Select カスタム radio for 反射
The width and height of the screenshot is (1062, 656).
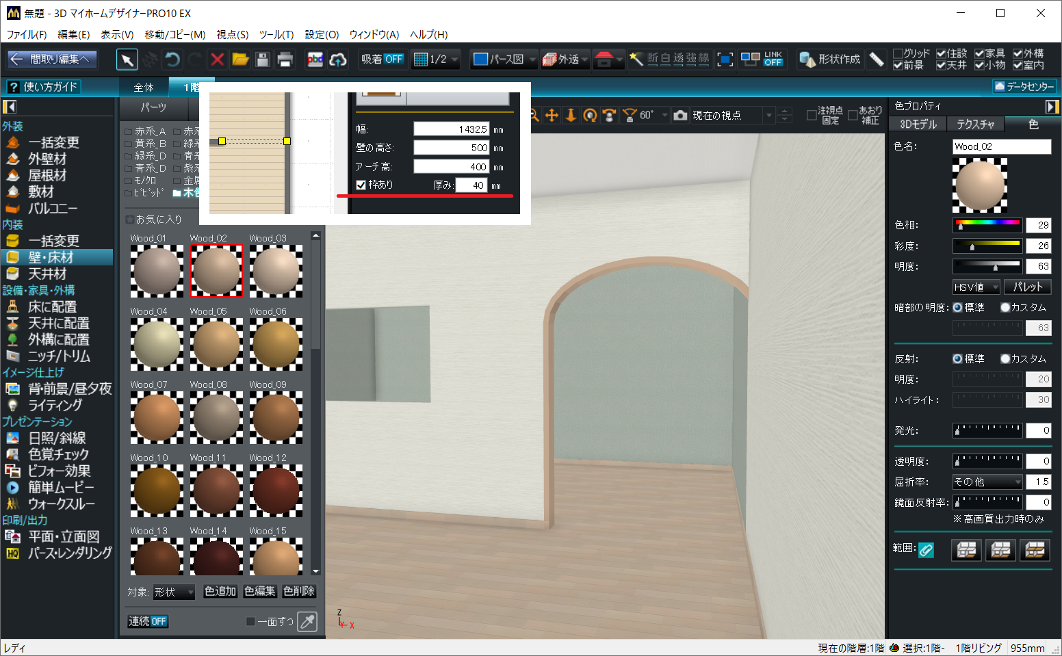pyautogui.click(x=1005, y=358)
